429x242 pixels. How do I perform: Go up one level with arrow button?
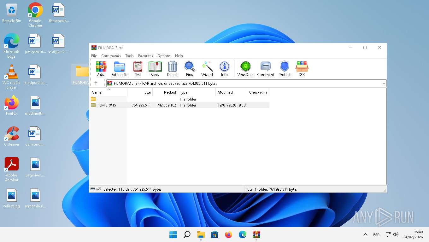[x=96, y=83]
